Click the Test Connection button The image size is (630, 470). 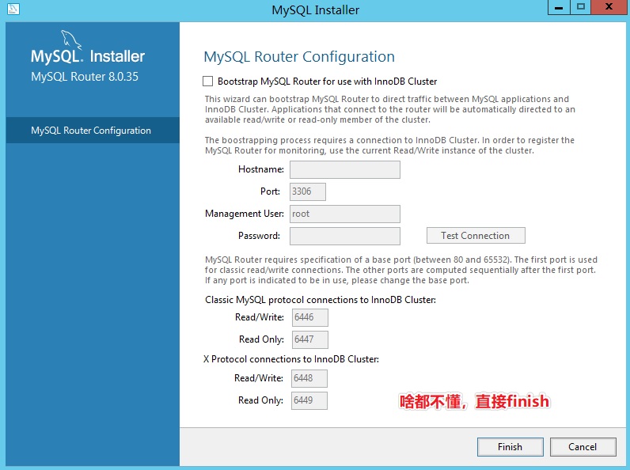point(476,236)
